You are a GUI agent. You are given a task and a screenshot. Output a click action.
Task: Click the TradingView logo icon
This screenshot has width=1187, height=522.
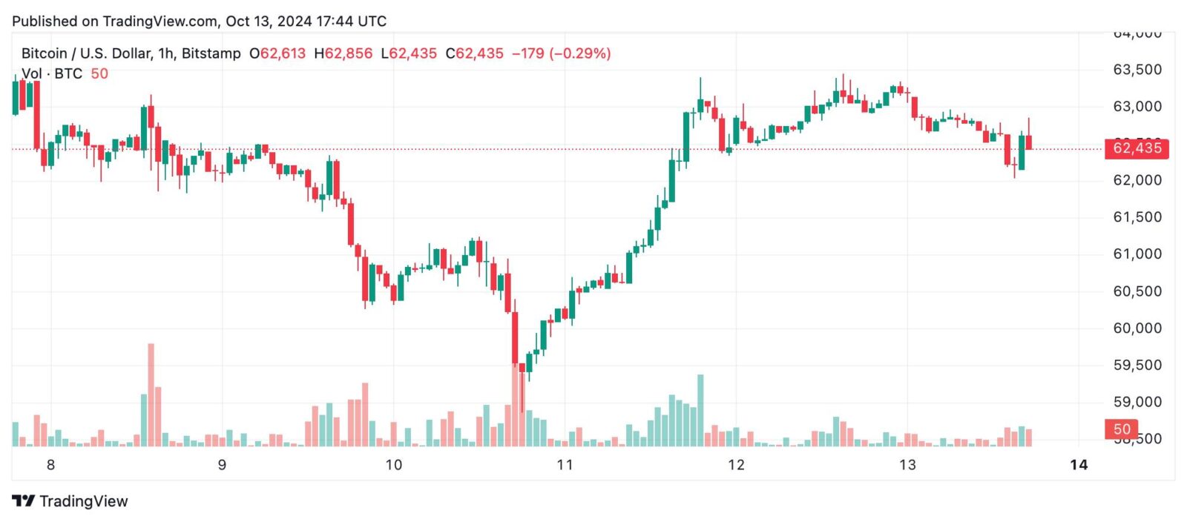23,501
